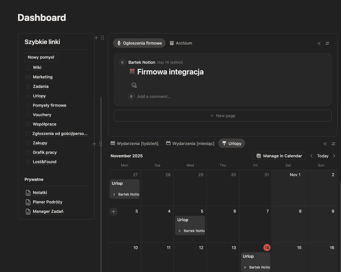Screen dimensions: 341x272
Task: Click the Prywatne section heading
Action: [34, 179]
